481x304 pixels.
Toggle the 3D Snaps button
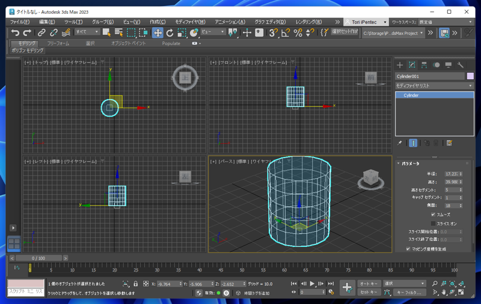[273, 32]
